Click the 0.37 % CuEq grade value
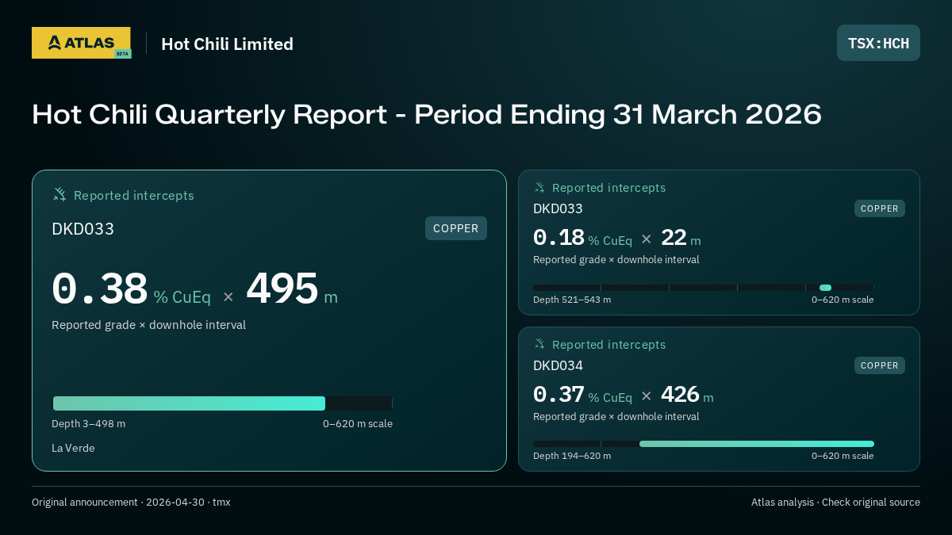952x535 pixels. point(582,395)
